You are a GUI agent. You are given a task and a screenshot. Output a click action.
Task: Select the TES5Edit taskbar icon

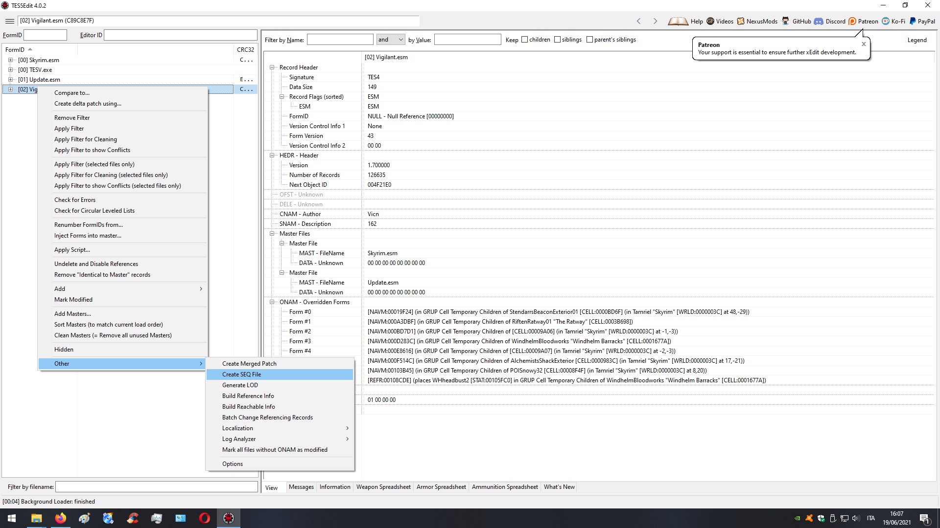(x=228, y=518)
